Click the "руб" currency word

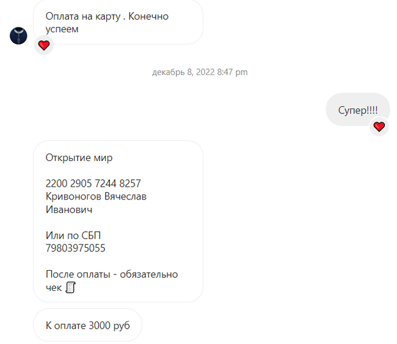[x=122, y=326]
